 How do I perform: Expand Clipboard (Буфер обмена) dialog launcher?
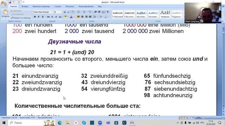pyautogui.click(x=31, y=21)
